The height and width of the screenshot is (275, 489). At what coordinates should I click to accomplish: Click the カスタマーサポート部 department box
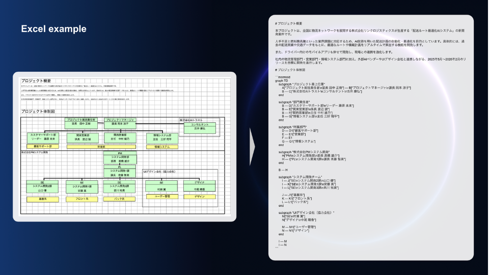tap(43, 137)
